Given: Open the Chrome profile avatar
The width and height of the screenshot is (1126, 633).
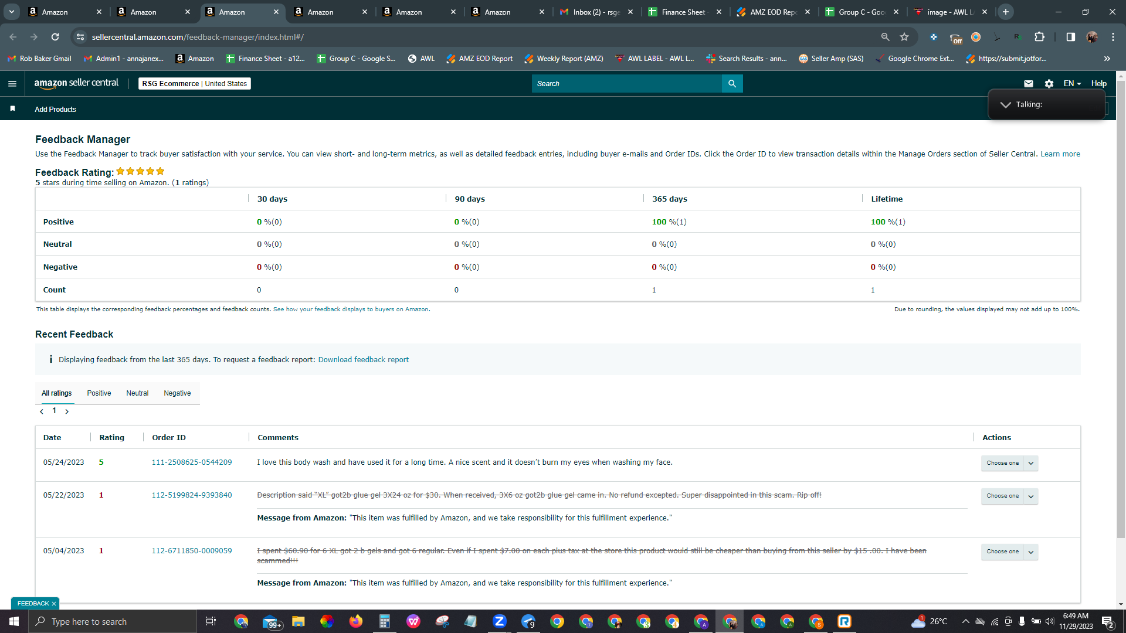Looking at the screenshot, I should click(1091, 37).
